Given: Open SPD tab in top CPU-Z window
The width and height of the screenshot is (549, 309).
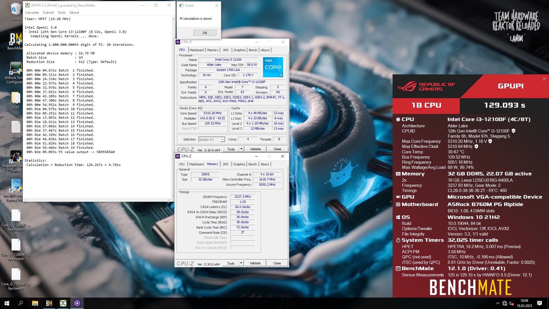Looking at the screenshot, I should [226, 50].
